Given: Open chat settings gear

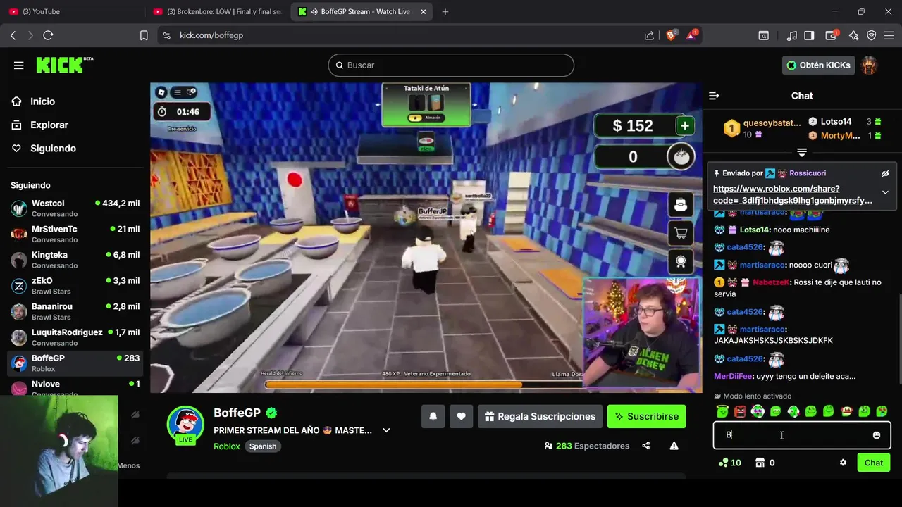Looking at the screenshot, I should point(843,463).
